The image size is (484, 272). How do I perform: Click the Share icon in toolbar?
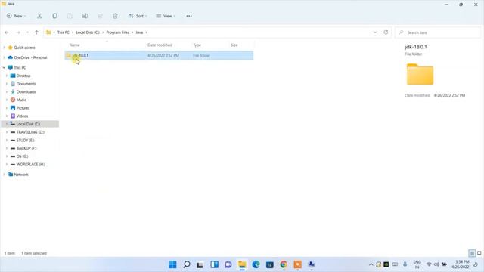click(100, 16)
